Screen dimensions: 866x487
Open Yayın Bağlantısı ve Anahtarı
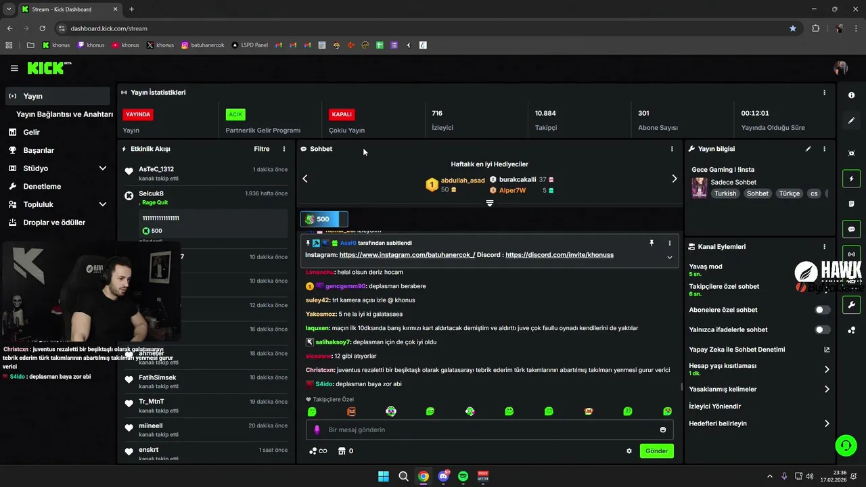[x=64, y=114]
